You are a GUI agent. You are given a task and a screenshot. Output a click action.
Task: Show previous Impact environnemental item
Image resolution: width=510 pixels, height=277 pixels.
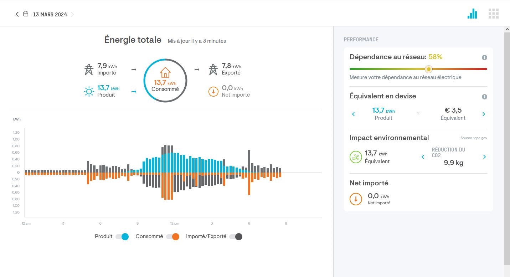423,157
